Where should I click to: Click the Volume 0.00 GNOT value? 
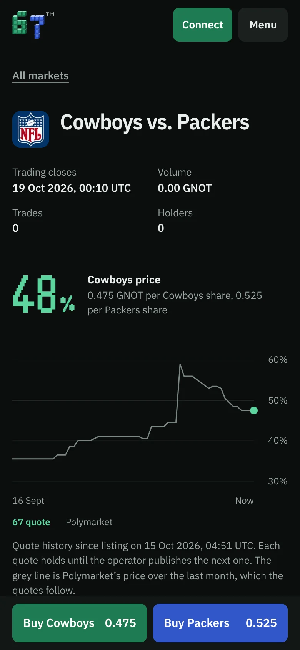tap(185, 188)
